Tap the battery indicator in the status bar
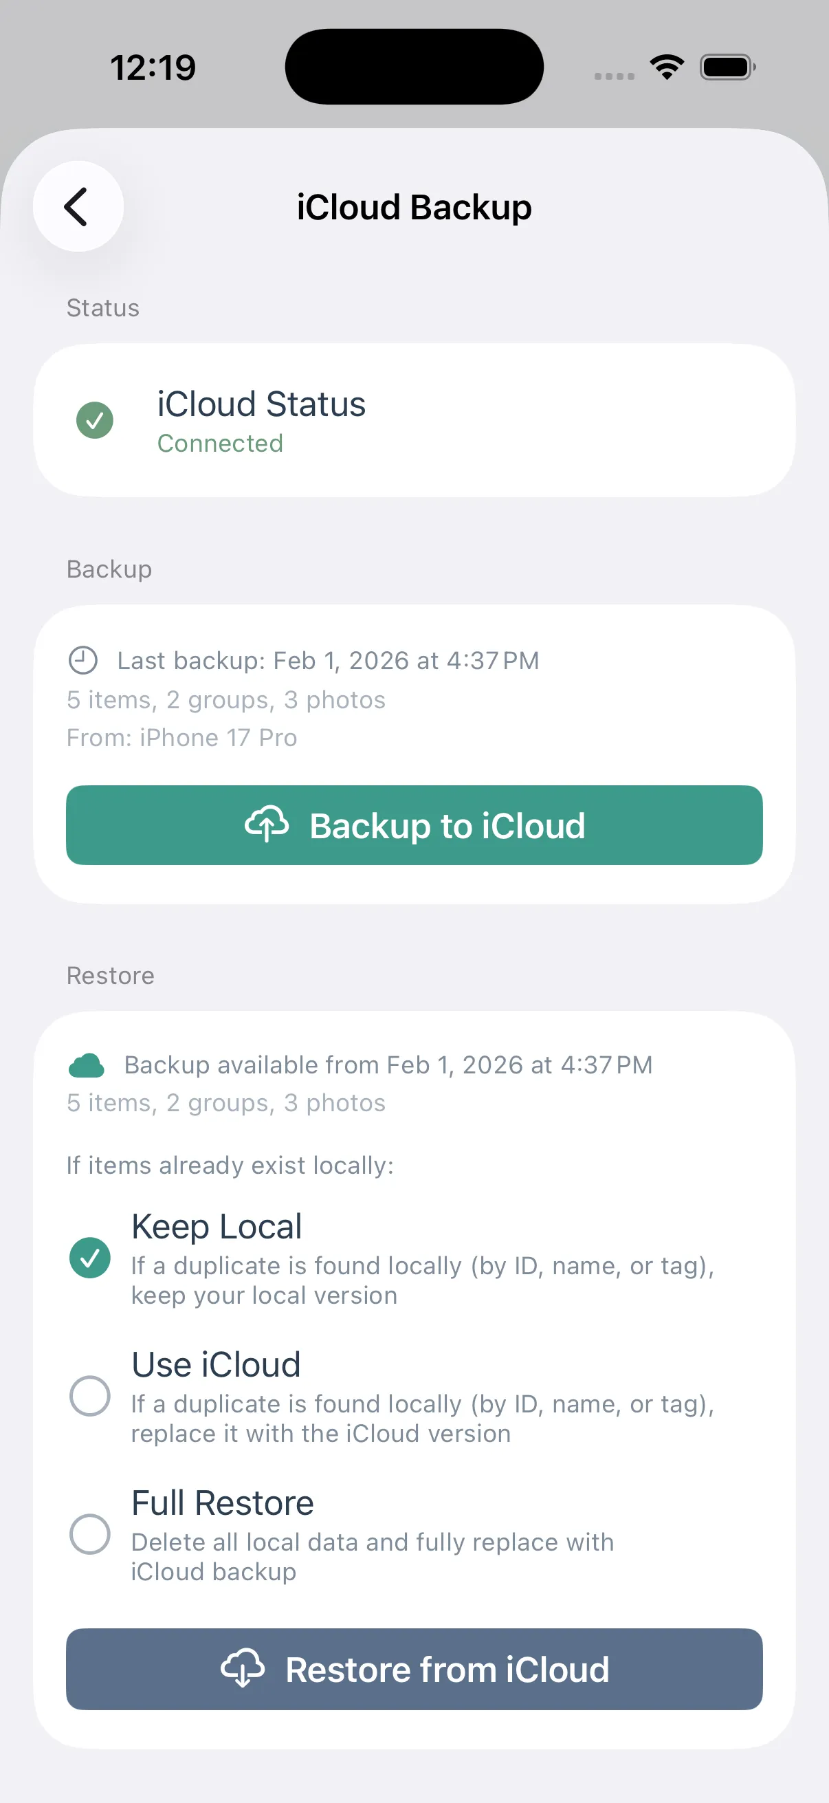This screenshot has height=1803, width=829. tap(726, 66)
